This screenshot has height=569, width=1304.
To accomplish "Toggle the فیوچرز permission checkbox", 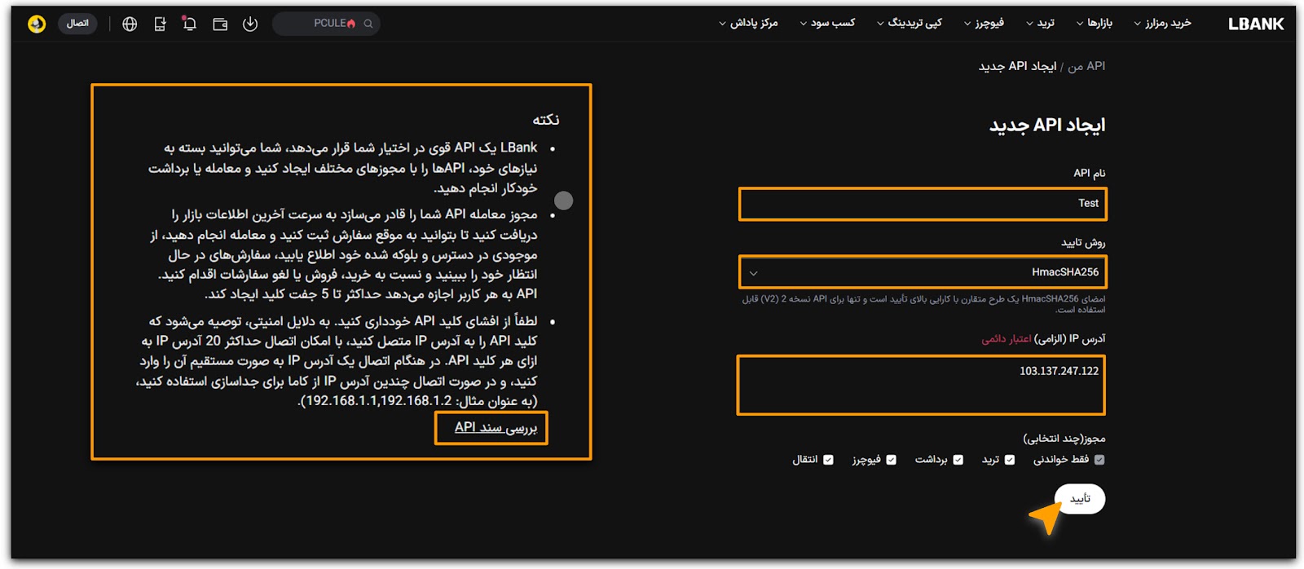I will click(892, 460).
